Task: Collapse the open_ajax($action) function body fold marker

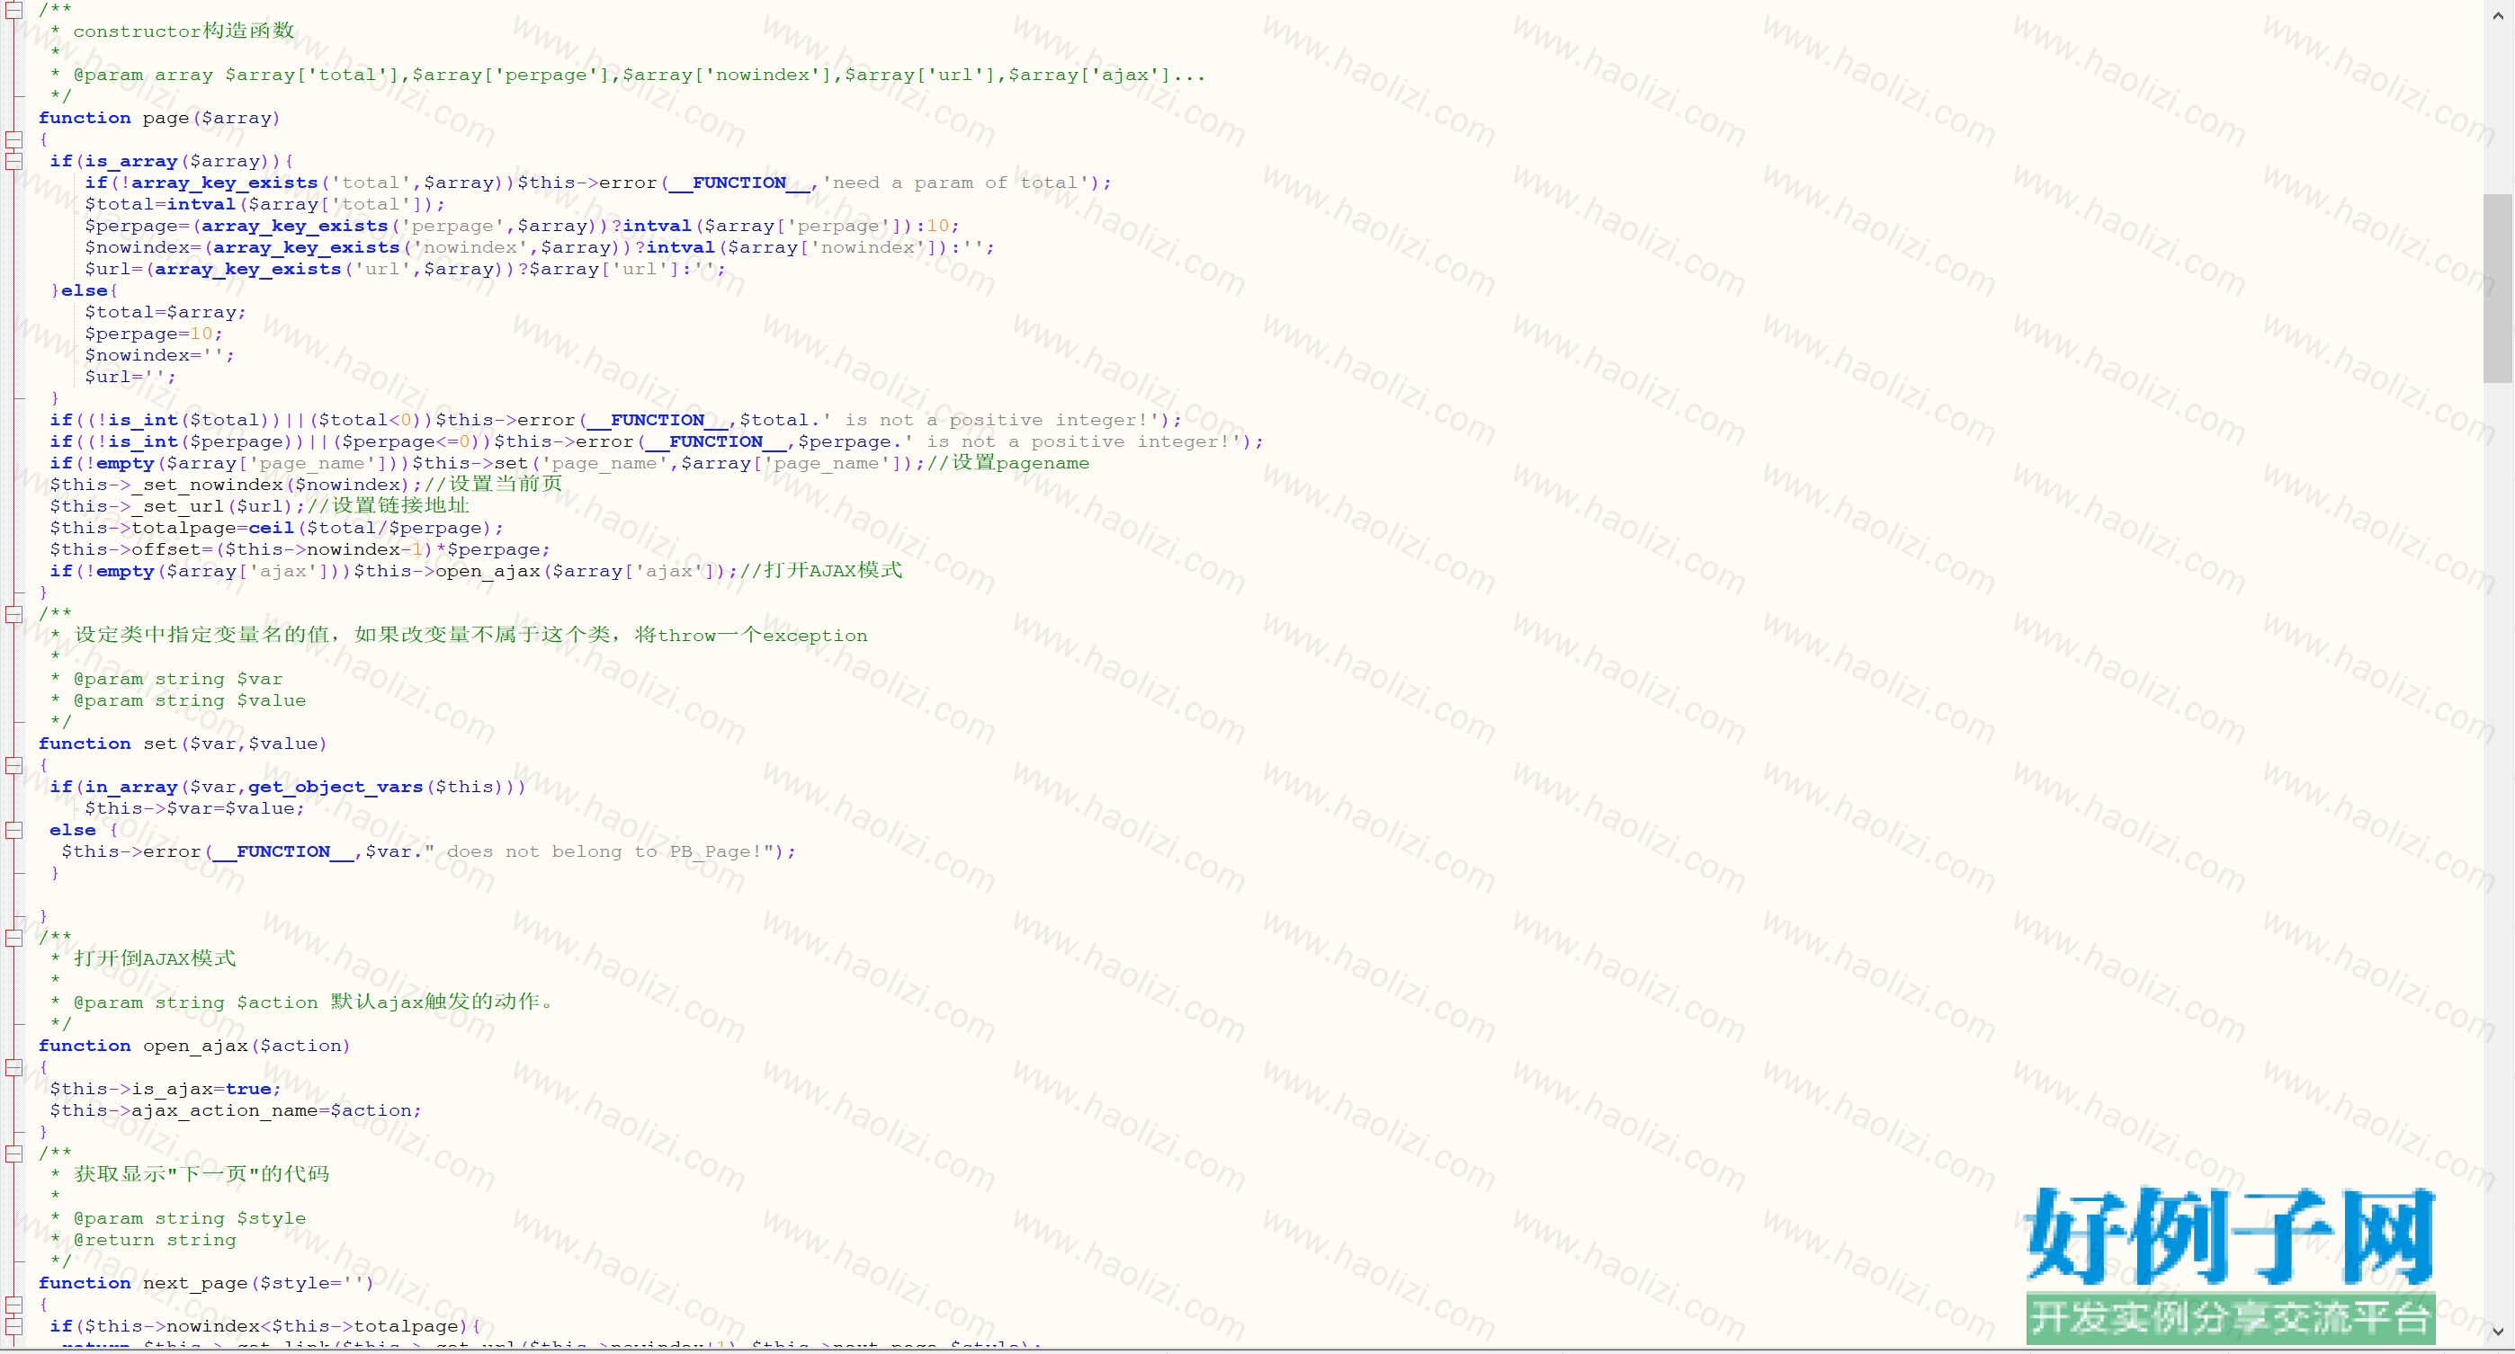Action: [x=13, y=1067]
